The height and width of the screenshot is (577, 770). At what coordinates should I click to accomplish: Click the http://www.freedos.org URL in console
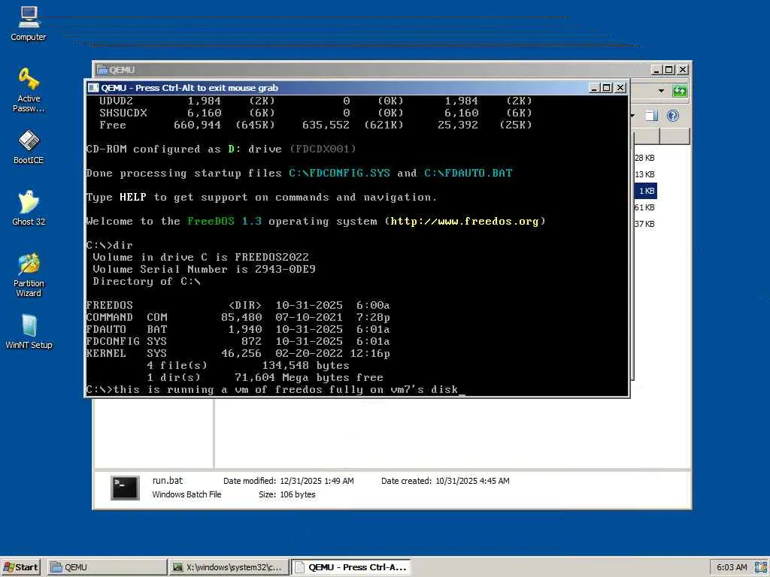pyautogui.click(x=465, y=222)
